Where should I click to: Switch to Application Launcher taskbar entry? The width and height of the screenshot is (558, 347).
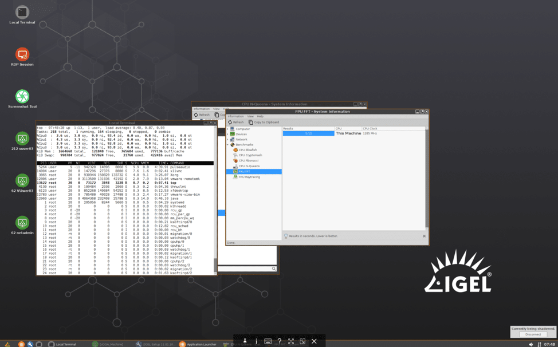pyautogui.click(x=198, y=344)
